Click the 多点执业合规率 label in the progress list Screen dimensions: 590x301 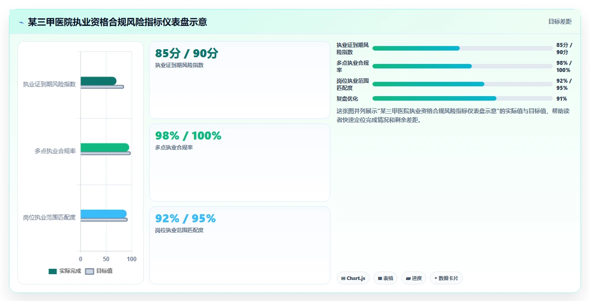coord(353,67)
